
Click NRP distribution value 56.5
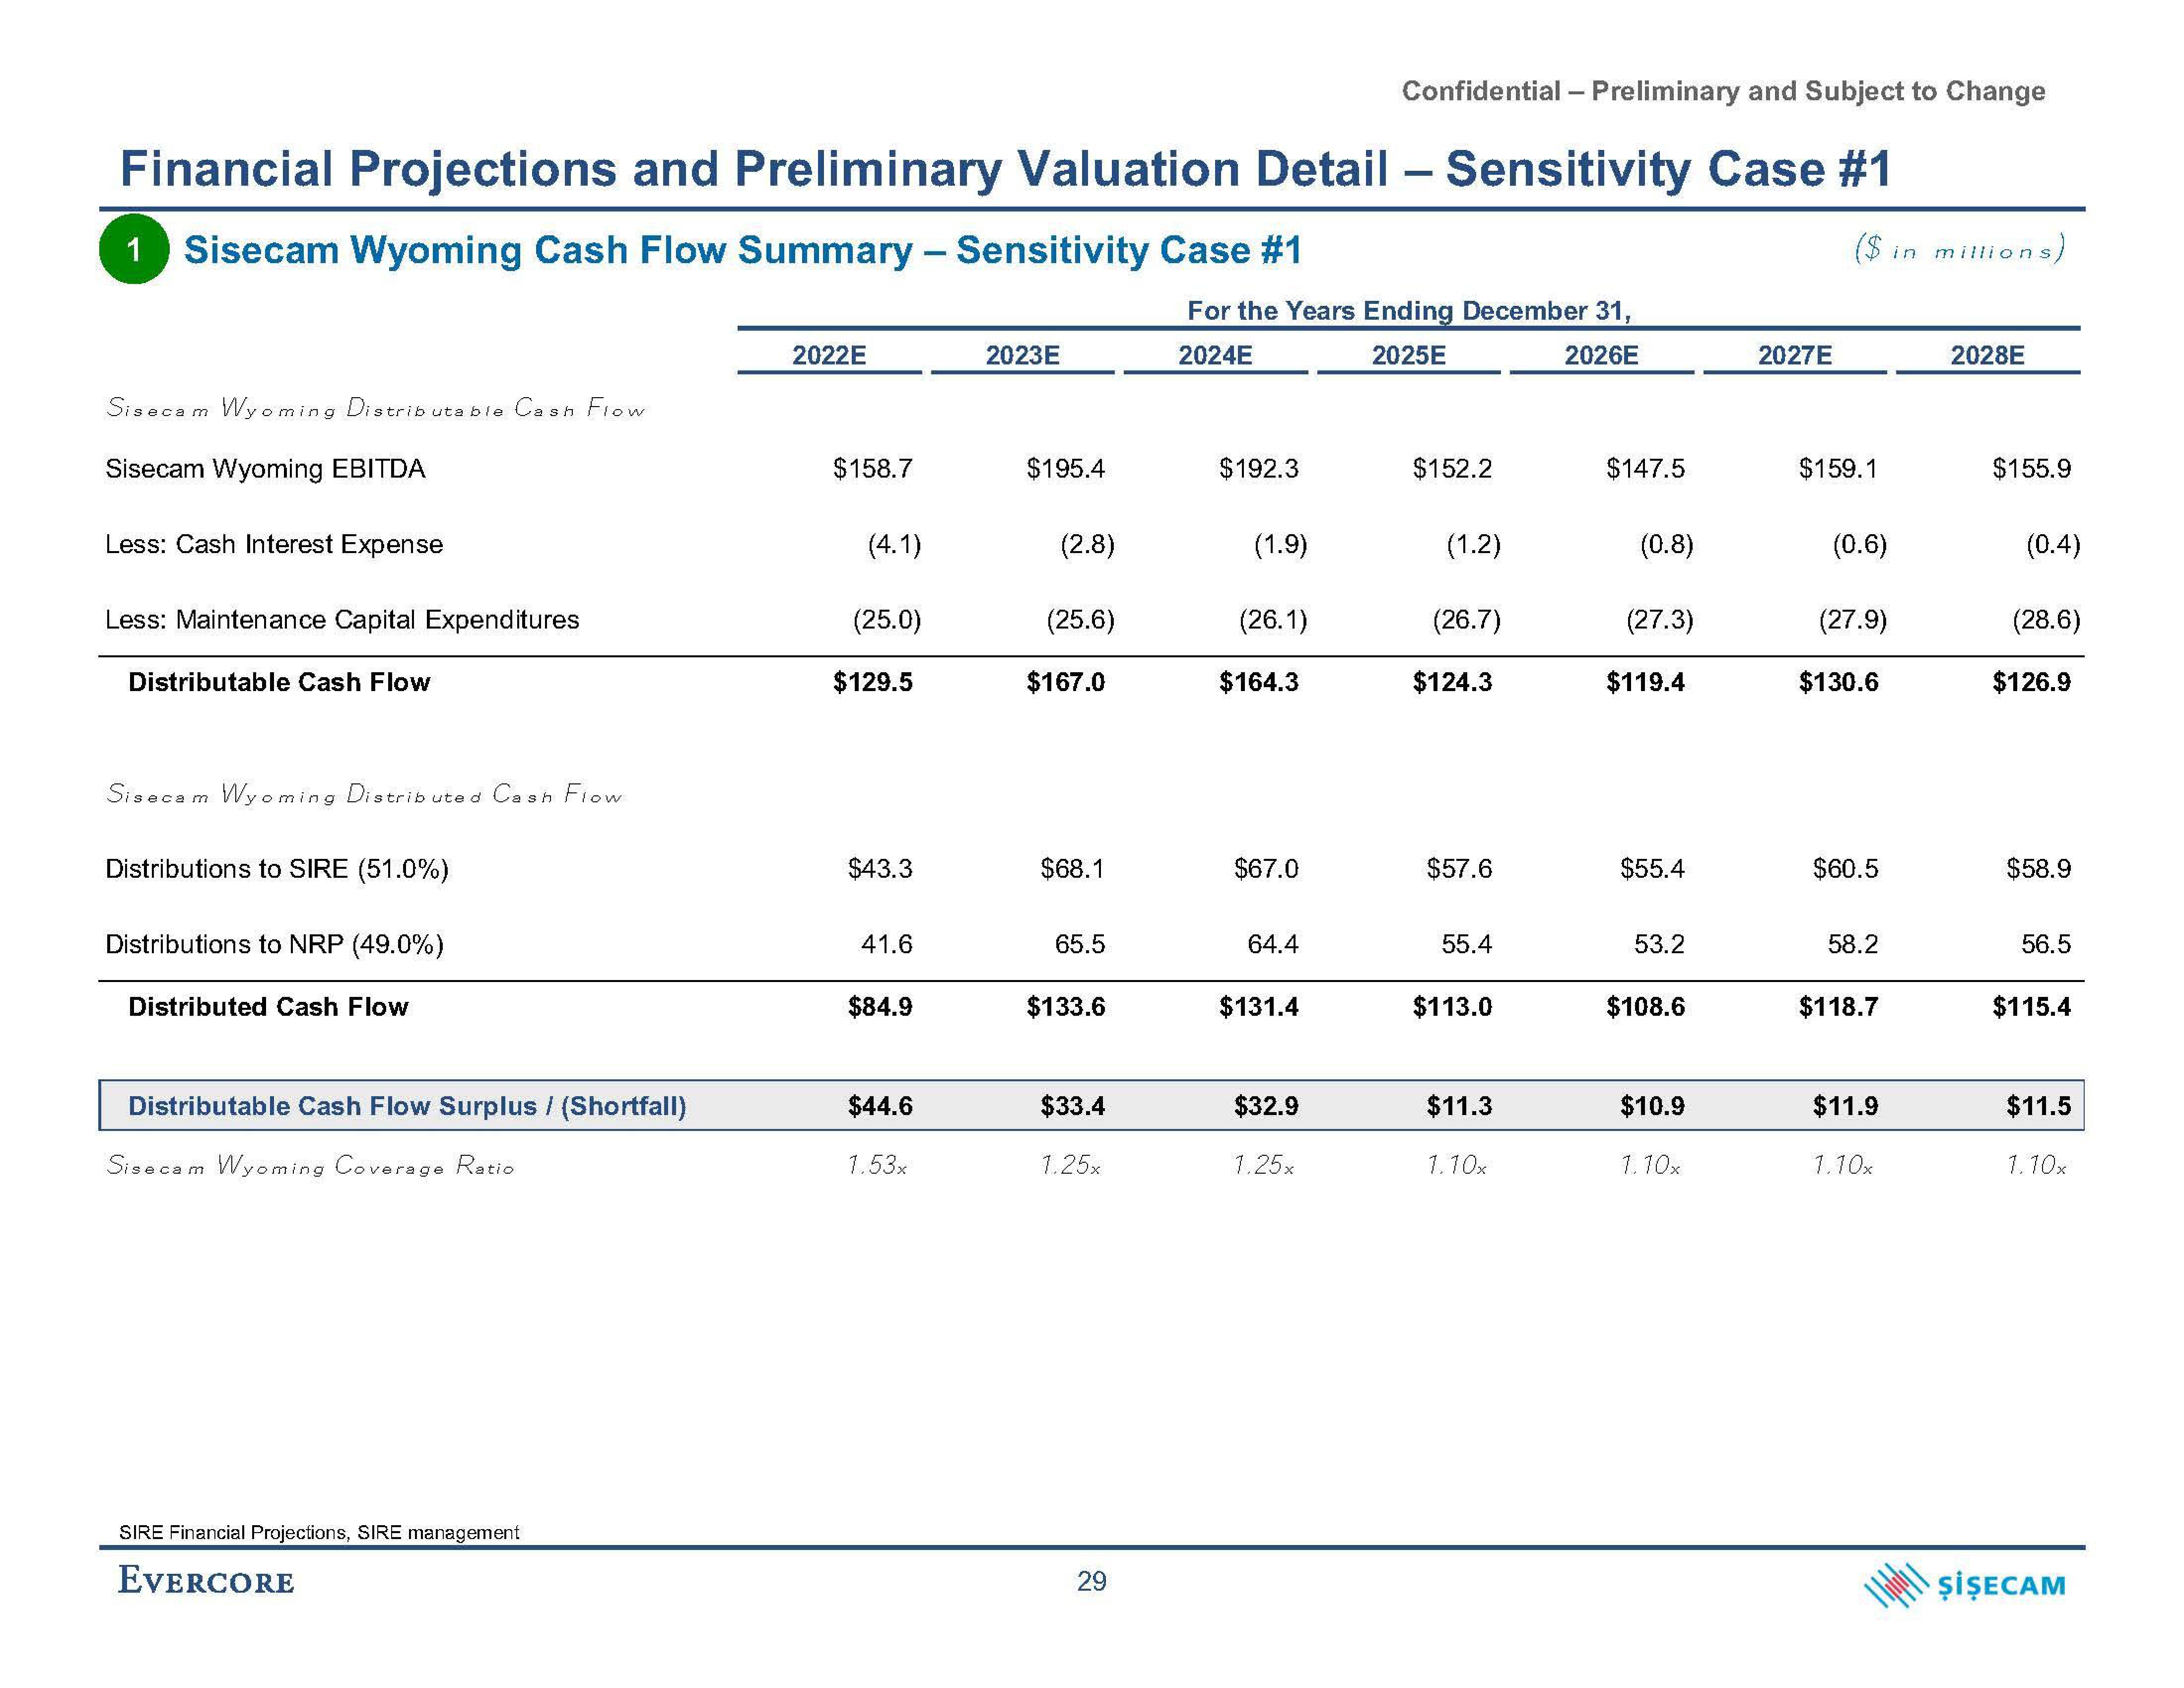(2046, 944)
